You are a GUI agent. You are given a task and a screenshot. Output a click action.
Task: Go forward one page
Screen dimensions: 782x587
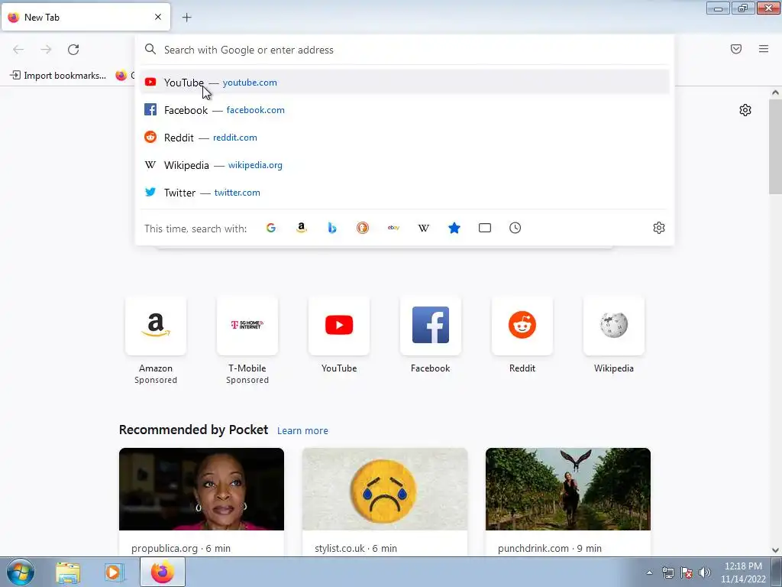[46, 50]
